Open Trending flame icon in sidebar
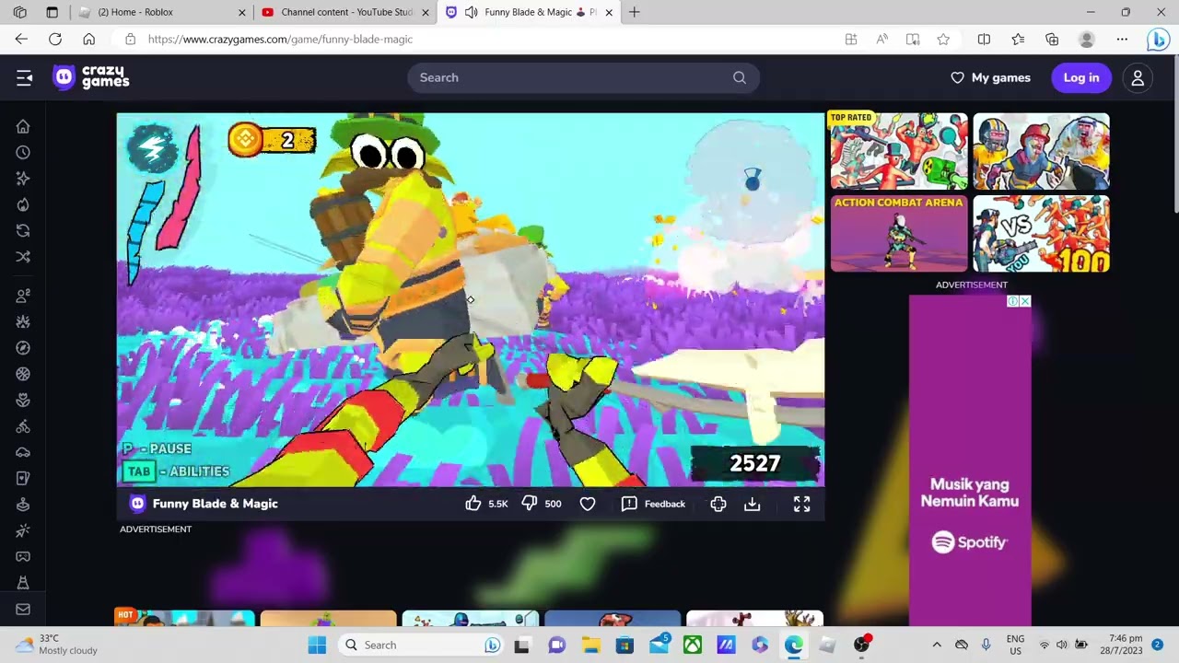 click(23, 204)
